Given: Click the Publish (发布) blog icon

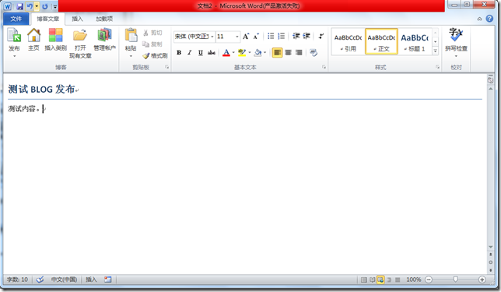Looking at the screenshot, I should [14, 36].
